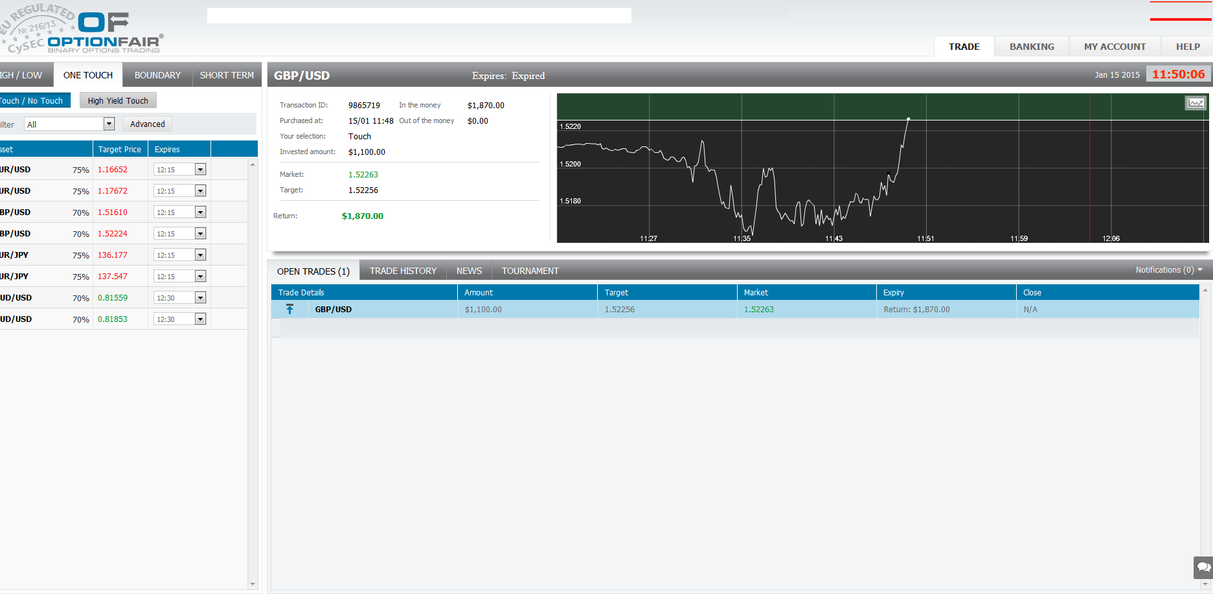Select the EUR/JPY row with target 136.177
This screenshot has height=594, width=1213.
point(39,255)
